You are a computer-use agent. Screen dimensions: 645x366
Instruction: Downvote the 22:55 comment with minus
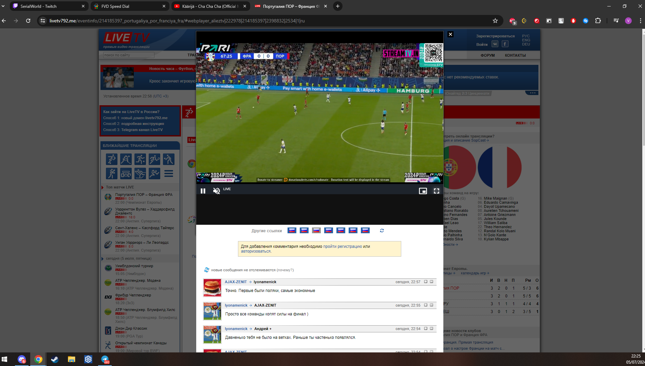[431, 305]
